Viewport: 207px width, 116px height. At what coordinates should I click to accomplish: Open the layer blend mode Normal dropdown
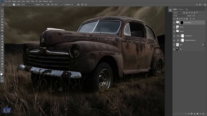click(x=180, y=16)
